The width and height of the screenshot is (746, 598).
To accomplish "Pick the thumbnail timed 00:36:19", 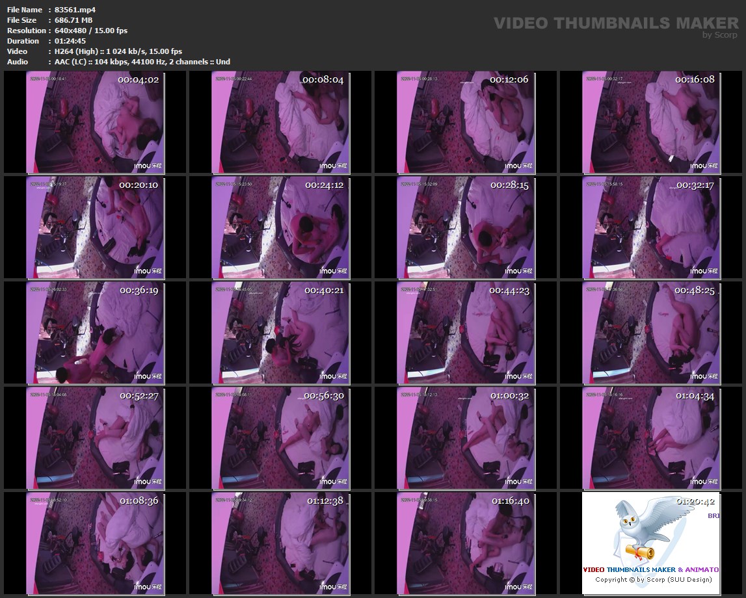I will (95, 333).
